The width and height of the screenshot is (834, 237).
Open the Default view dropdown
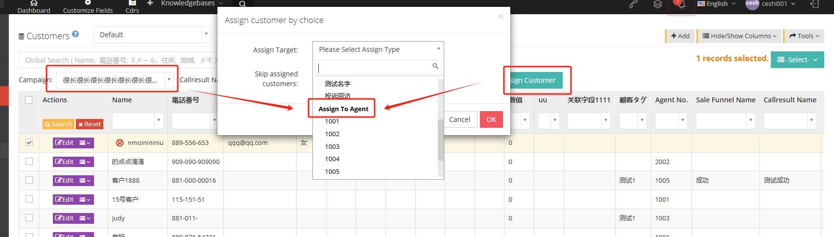(152, 35)
